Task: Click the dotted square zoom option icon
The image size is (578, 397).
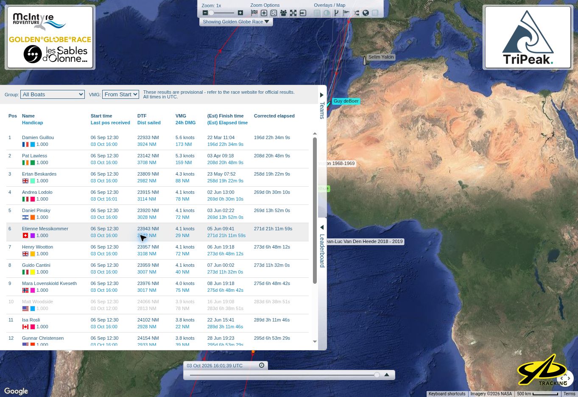Action: 274,13
